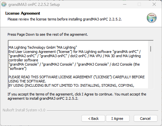The width and height of the screenshot is (162, 126).
Task: Go to the previous step with Back
Action: [x=93, y=119]
